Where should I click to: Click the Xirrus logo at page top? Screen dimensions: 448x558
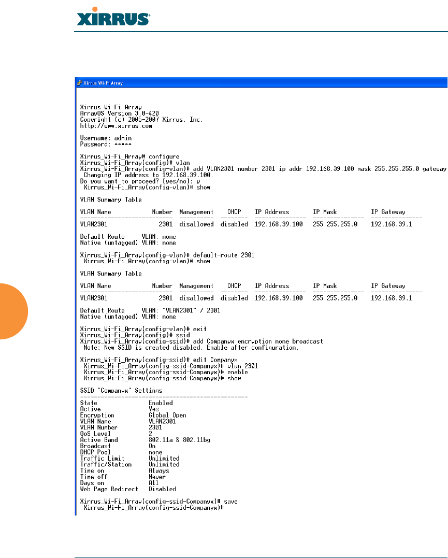click(113, 17)
